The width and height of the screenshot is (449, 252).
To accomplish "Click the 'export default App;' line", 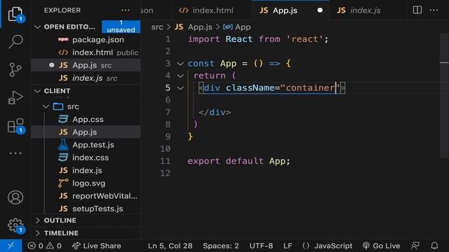I will pyautogui.click(x=239, y=161).
